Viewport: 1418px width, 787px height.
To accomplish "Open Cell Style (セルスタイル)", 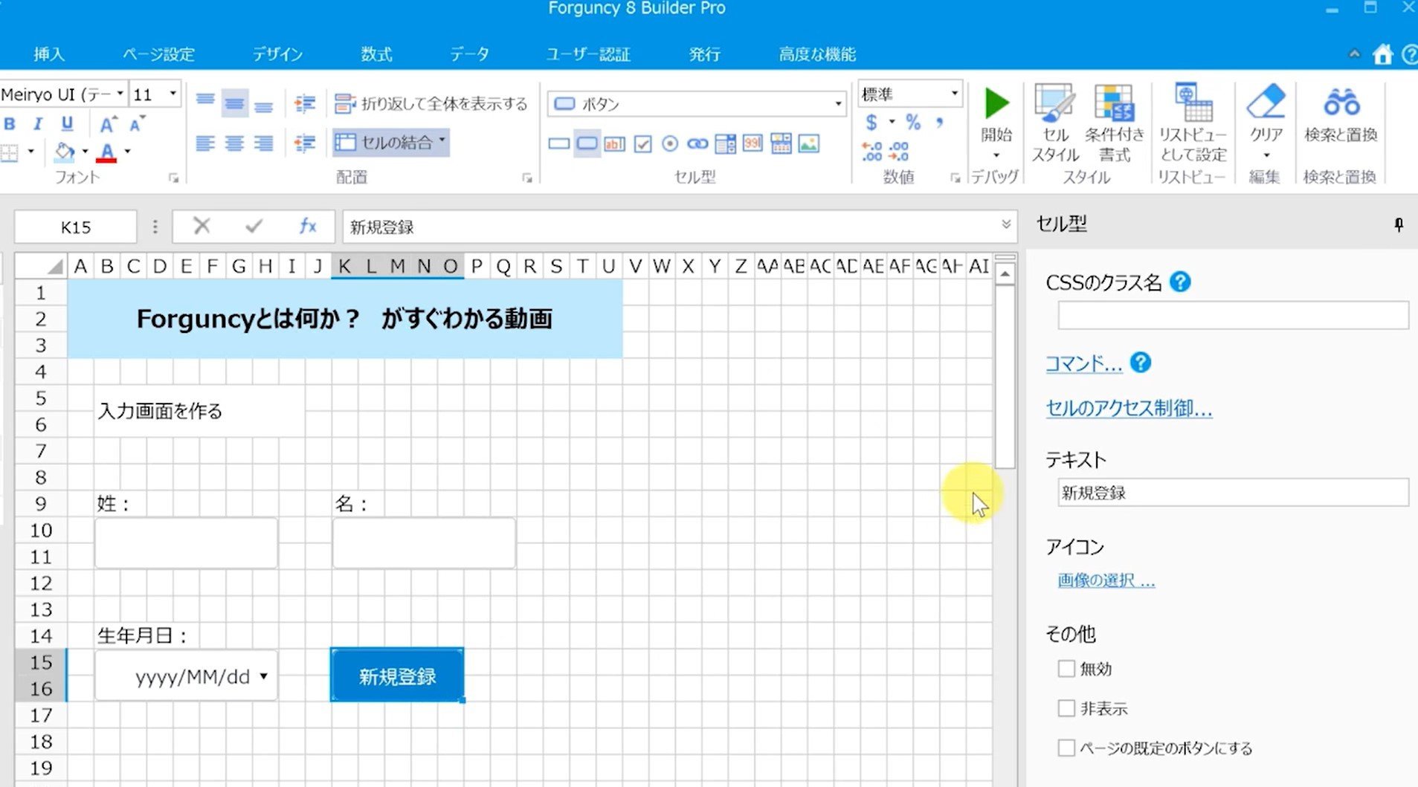I will 1055,123.
